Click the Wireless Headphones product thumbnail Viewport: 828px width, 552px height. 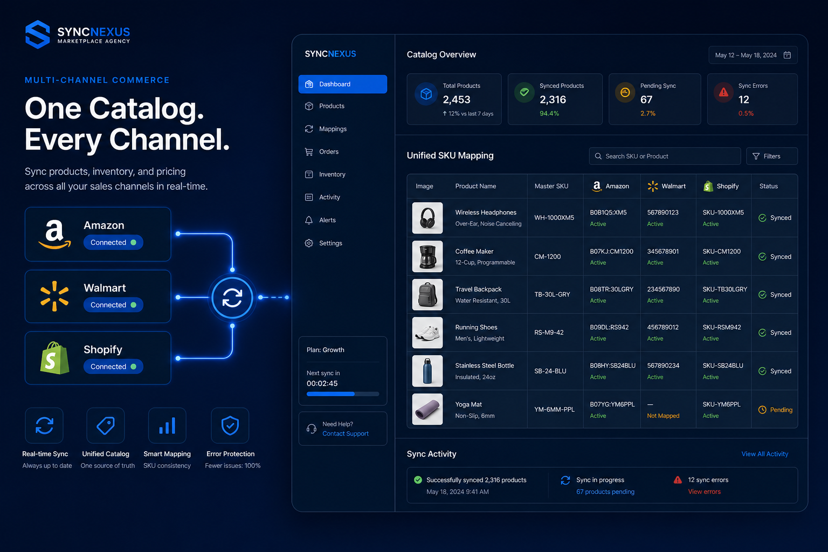427,218
